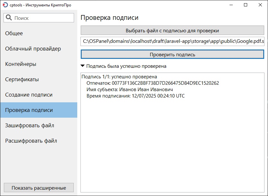Focus the Поиск search field
This screenshot has width=268, height=196.
coord(39,18)
